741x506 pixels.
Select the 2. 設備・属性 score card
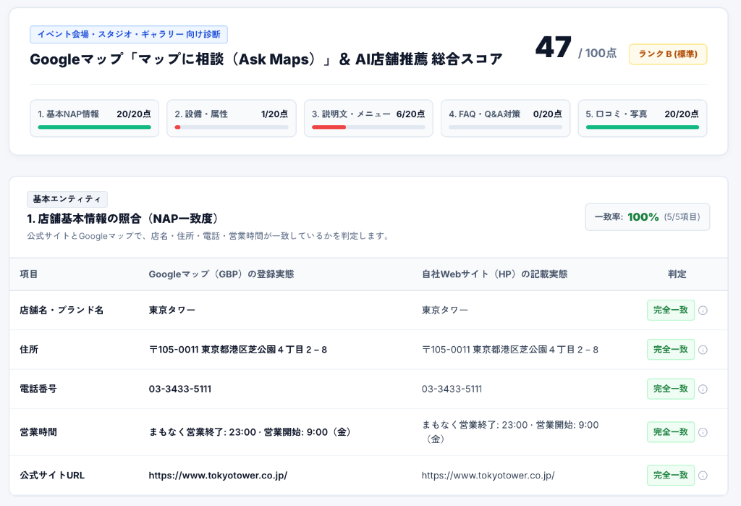tap(232, 118)
